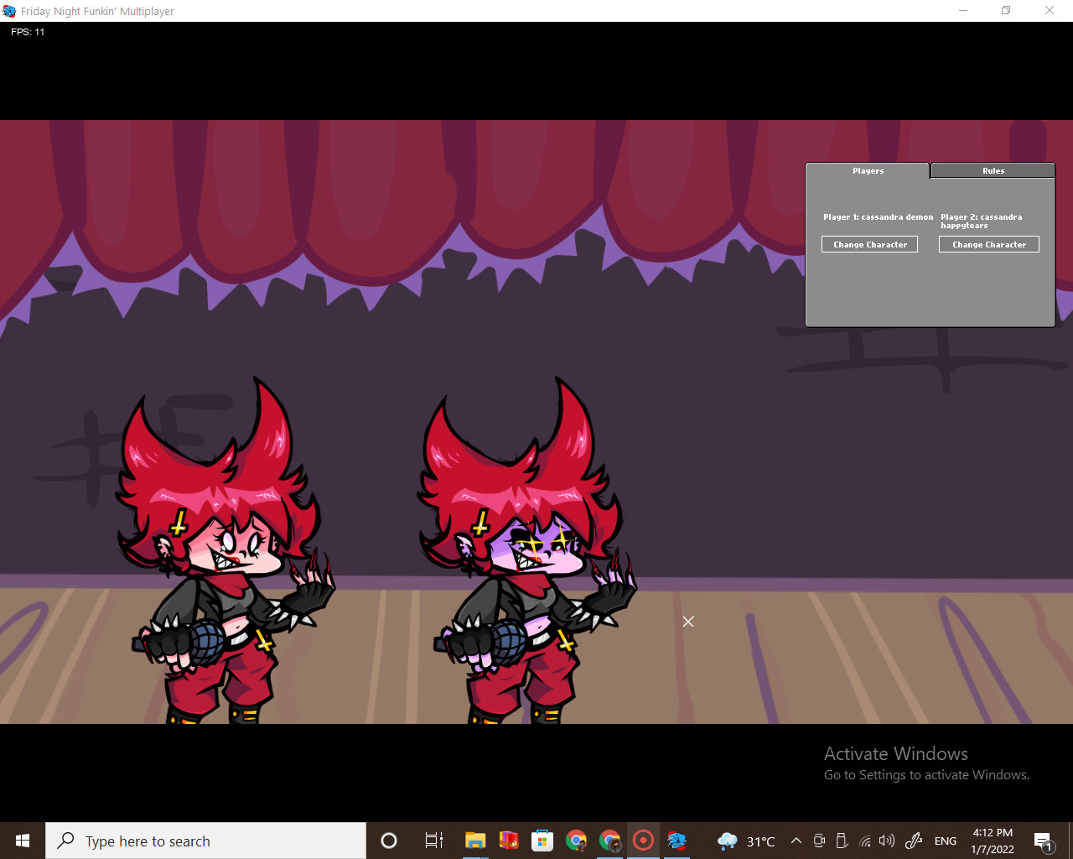The image size is (1073, 859).
Task: Select the Cortana icon on the taskbar
Action: (387, 841)
